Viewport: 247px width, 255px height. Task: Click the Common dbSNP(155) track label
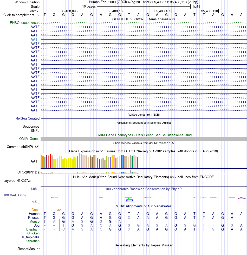click(23, 147)
